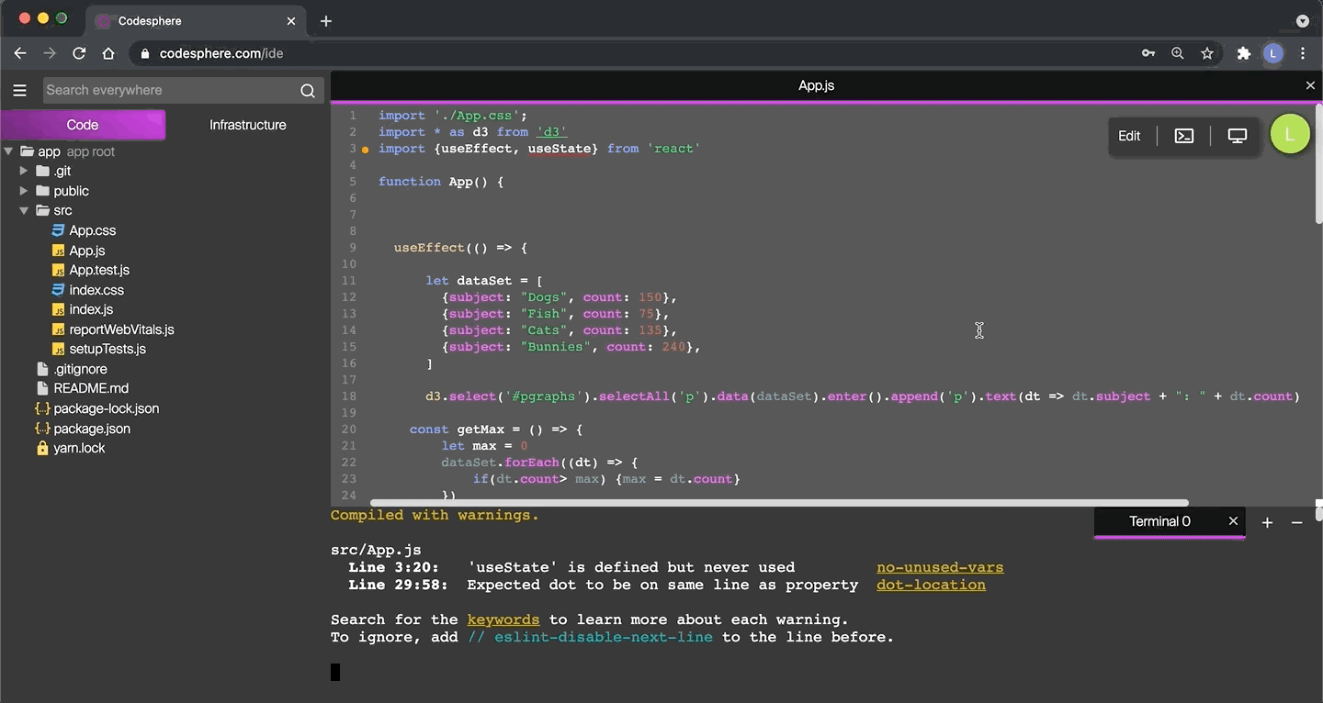Open a terminal using the console icon
Screen dimensions: 1323x703
tap(1183, 135)
